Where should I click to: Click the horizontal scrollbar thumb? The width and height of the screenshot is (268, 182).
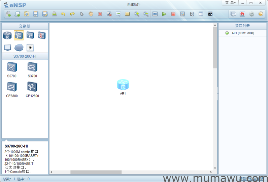coord(96,172)
